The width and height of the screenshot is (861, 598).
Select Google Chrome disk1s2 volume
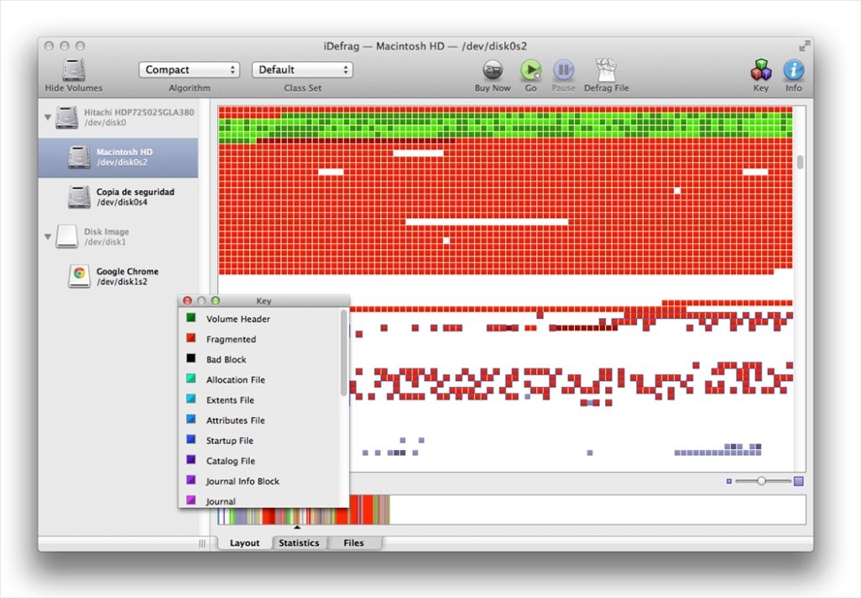pyautogui.click(x=118, y=276)
